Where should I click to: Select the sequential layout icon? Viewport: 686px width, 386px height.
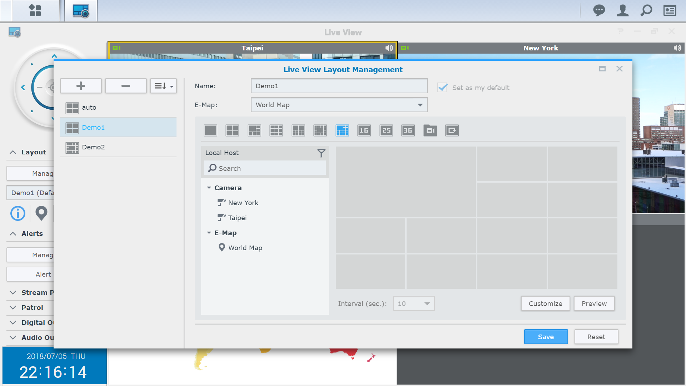452,130
